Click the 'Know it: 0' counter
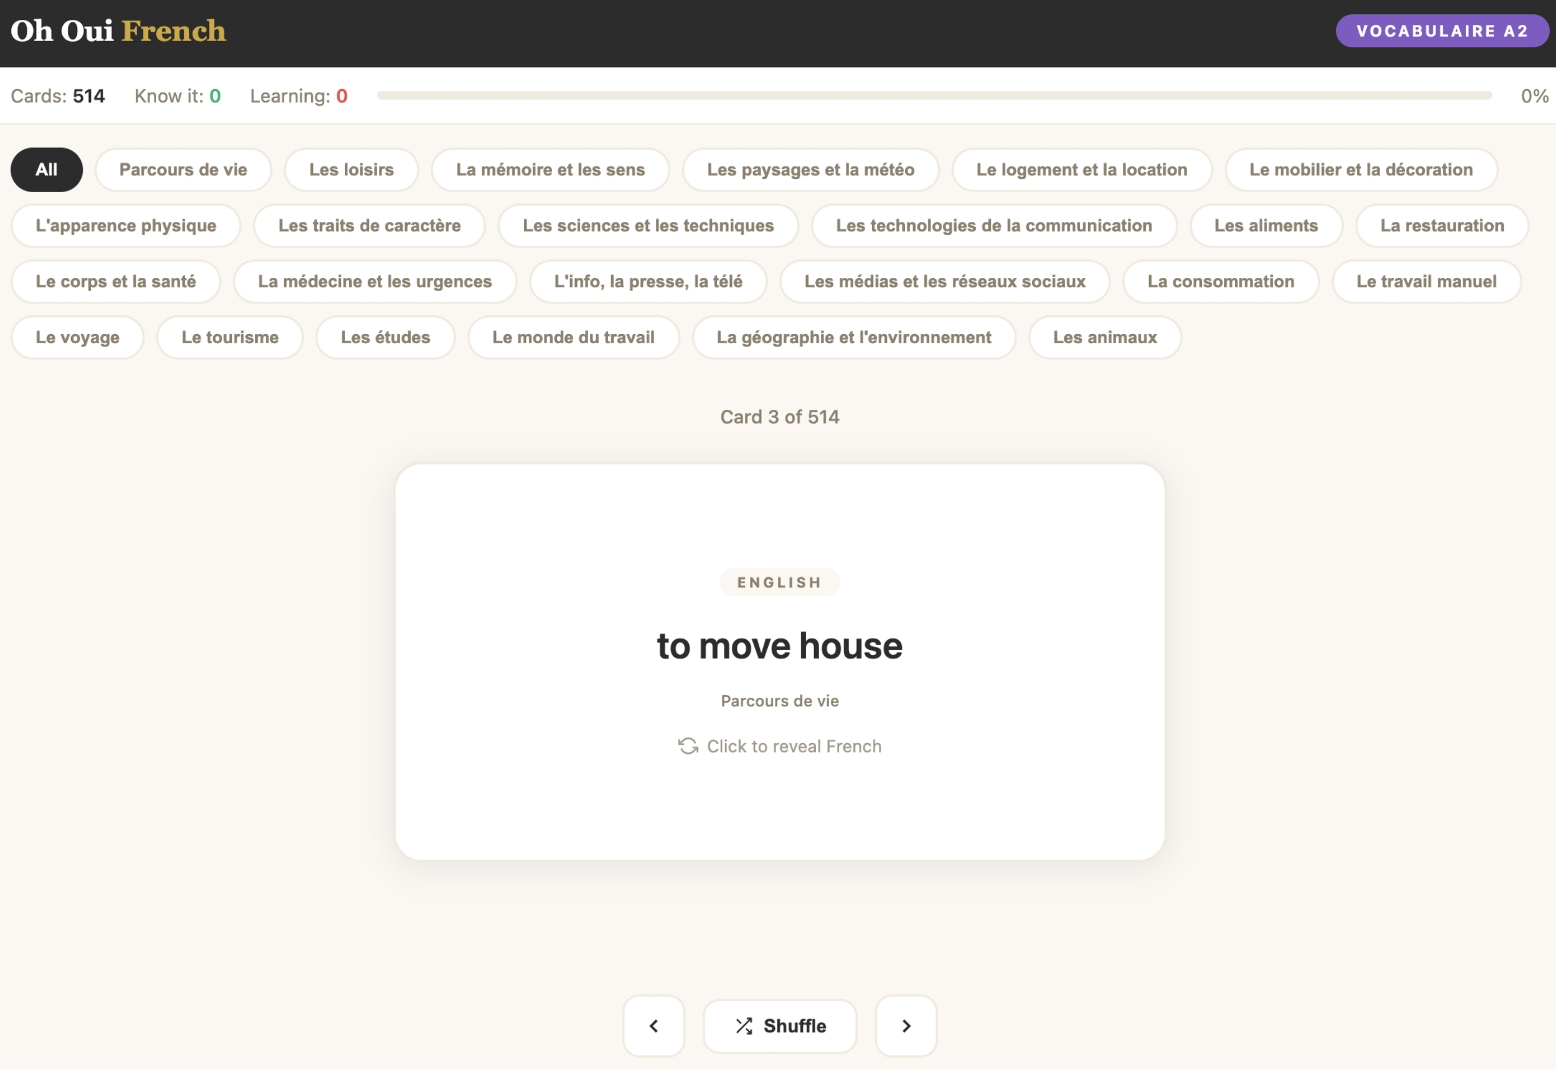 tap(177, 96)
